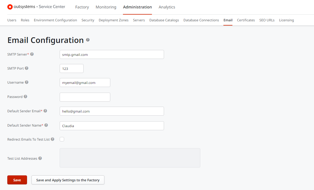Click the Default Sender Name label
This screenshot has width=314, height=190.
(24, 125)
